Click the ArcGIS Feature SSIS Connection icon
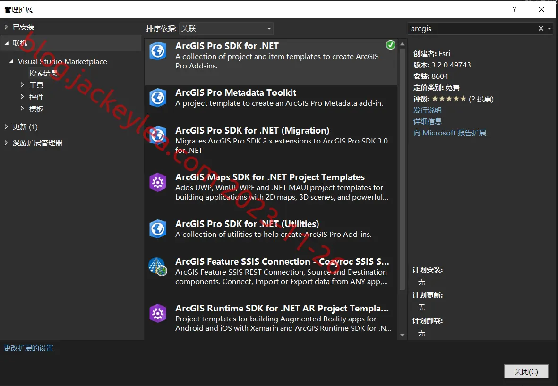 pyautogui.click(x=158, y=267)
